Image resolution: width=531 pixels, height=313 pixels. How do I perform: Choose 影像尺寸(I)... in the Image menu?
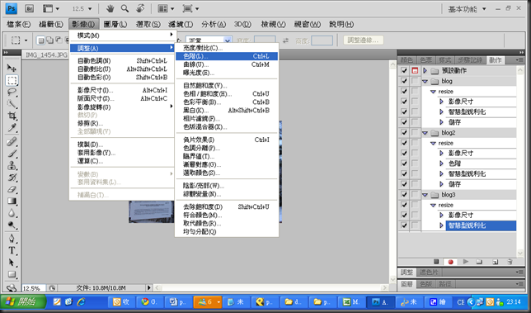122,90
